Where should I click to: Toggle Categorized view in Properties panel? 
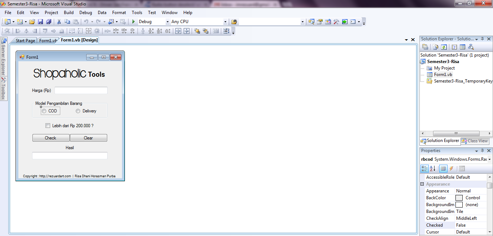424,169
